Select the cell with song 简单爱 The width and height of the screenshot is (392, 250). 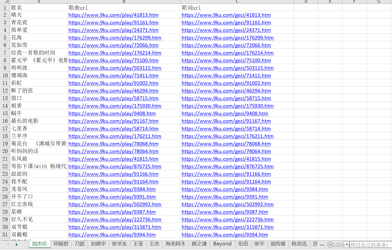click(39, 30)
